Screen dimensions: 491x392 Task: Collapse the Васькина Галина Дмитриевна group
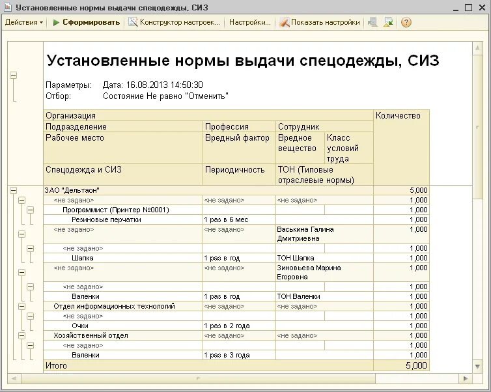click(21, 234)
